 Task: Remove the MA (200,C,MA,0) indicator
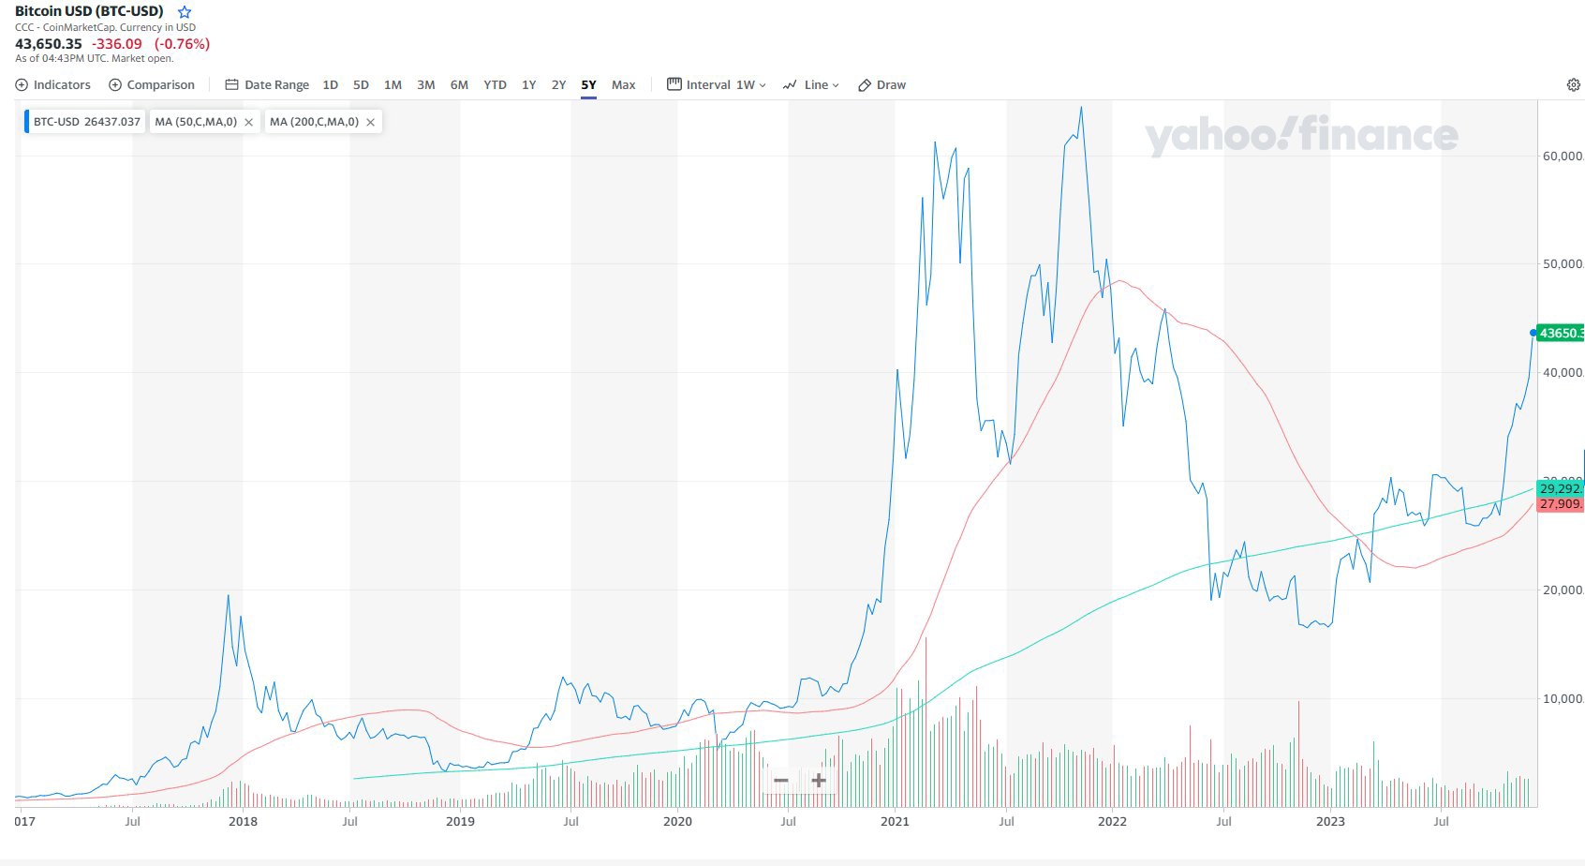click(x=370, y=123)
